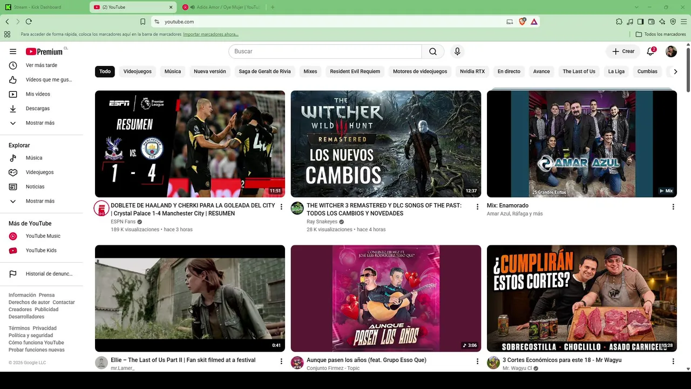Explore Noticias in the sidebar
Viewport: 691px width, 389px height.
[x=42, y=187]
